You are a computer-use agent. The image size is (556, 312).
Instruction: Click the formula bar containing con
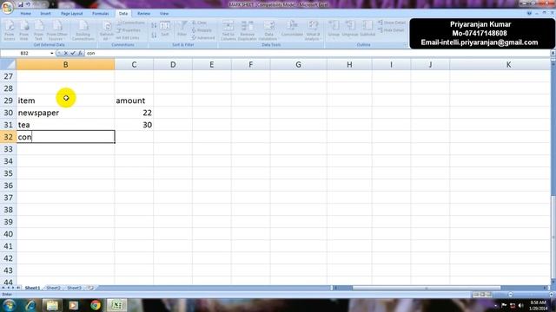(317, 53)
